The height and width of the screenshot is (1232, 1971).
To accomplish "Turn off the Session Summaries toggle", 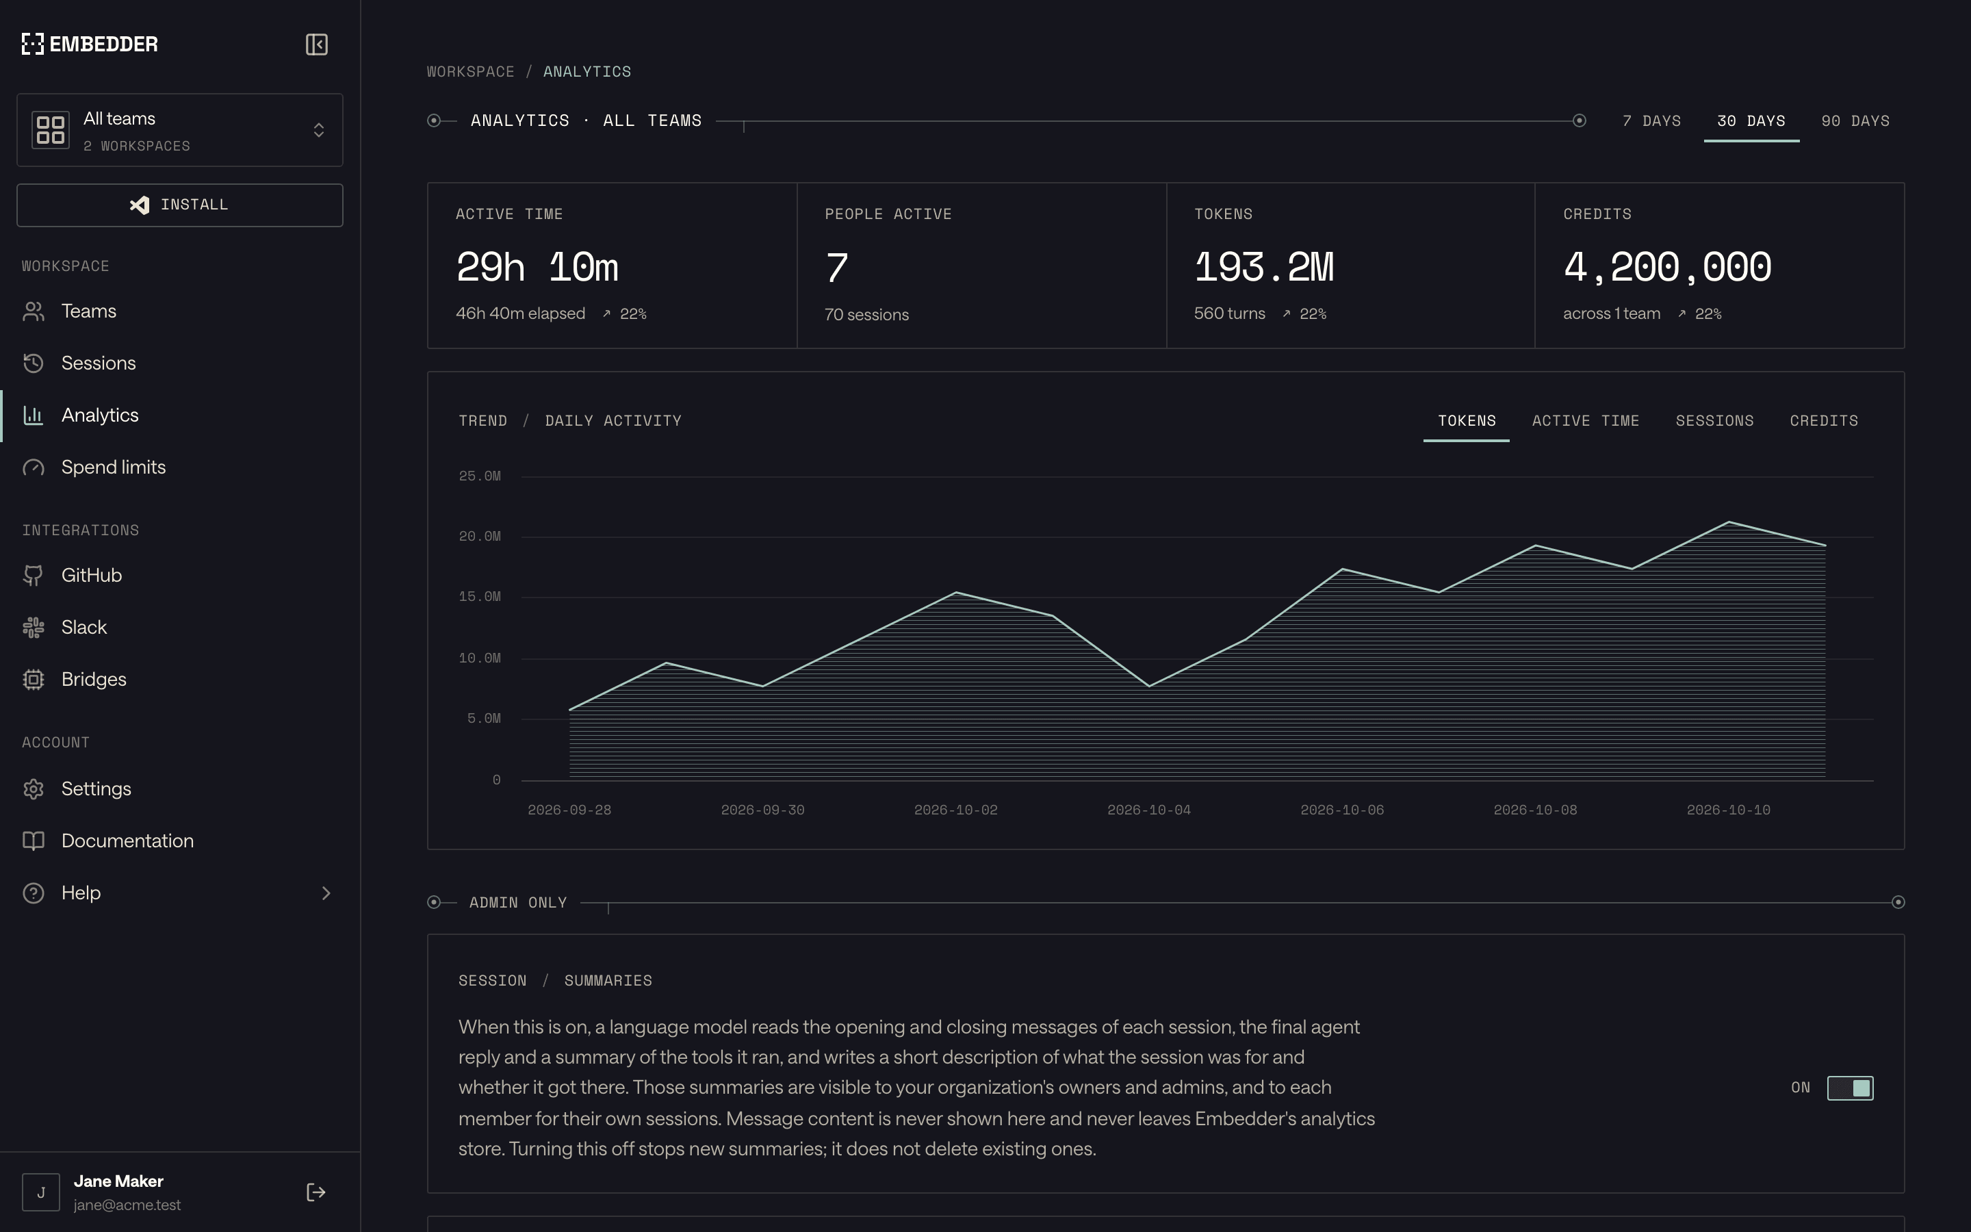I will coord(1850,1088).
